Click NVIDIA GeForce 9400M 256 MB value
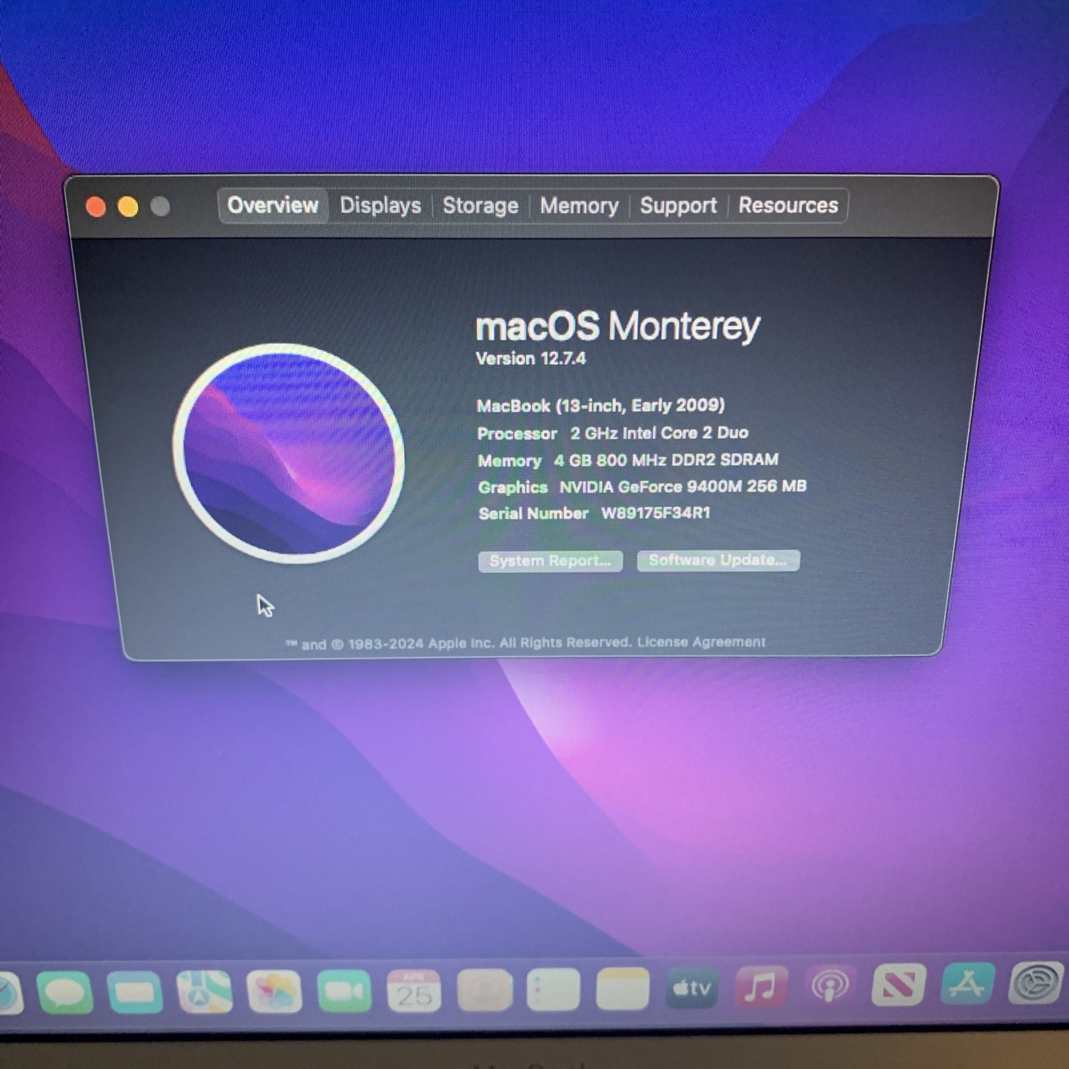This screenshot has height=1069, width=1069. click(683, 486)
